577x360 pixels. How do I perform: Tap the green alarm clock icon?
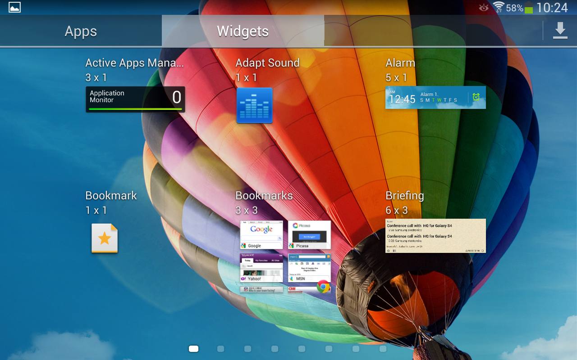[476, 97]
